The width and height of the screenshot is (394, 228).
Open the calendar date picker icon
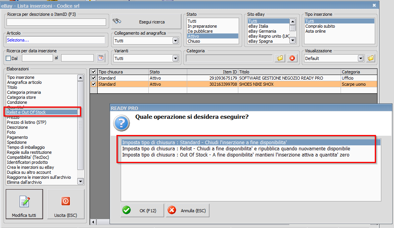(x=101, y=58)
